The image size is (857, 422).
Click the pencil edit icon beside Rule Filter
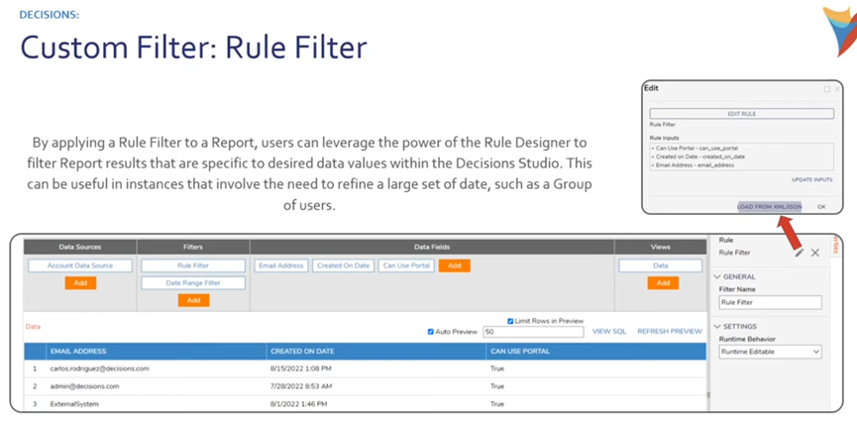point(800,253)
